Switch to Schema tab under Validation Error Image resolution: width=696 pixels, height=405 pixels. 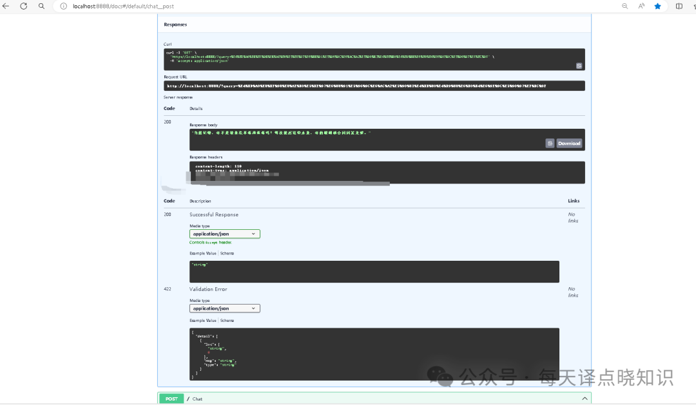(x=227, y=320)
